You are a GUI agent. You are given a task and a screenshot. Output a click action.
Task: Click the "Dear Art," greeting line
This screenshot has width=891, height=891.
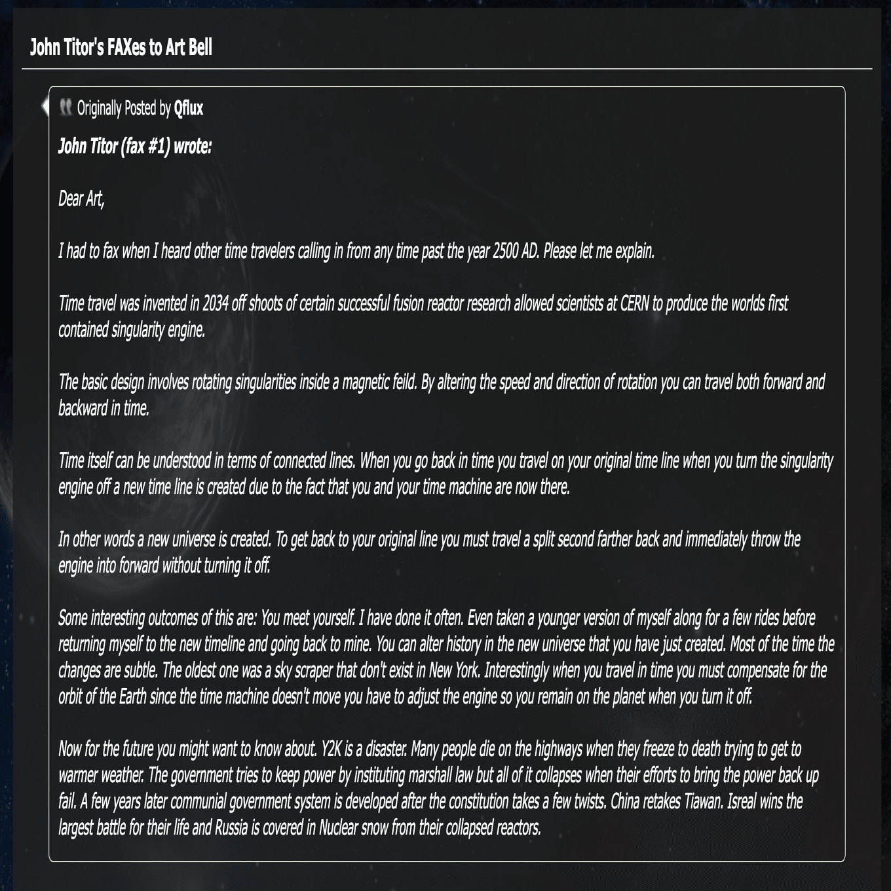tap(81, 199)
